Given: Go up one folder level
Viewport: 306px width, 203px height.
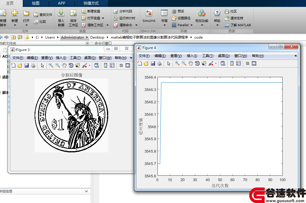Looking at the screenshot, I should click(x=13, y=37).
